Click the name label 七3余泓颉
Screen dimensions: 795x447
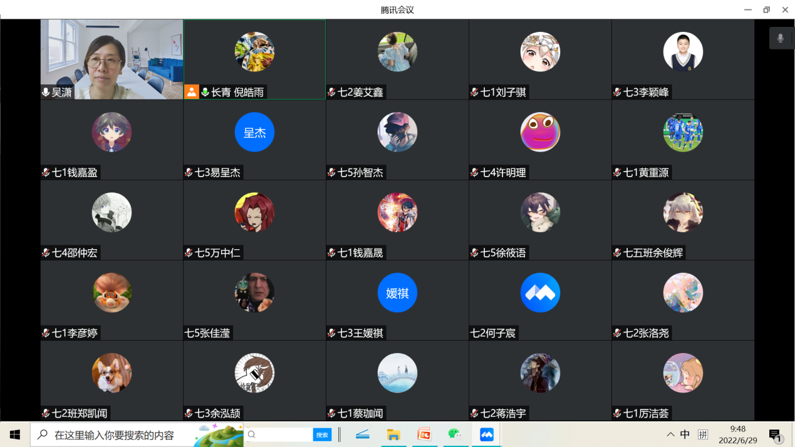point(218,413)
